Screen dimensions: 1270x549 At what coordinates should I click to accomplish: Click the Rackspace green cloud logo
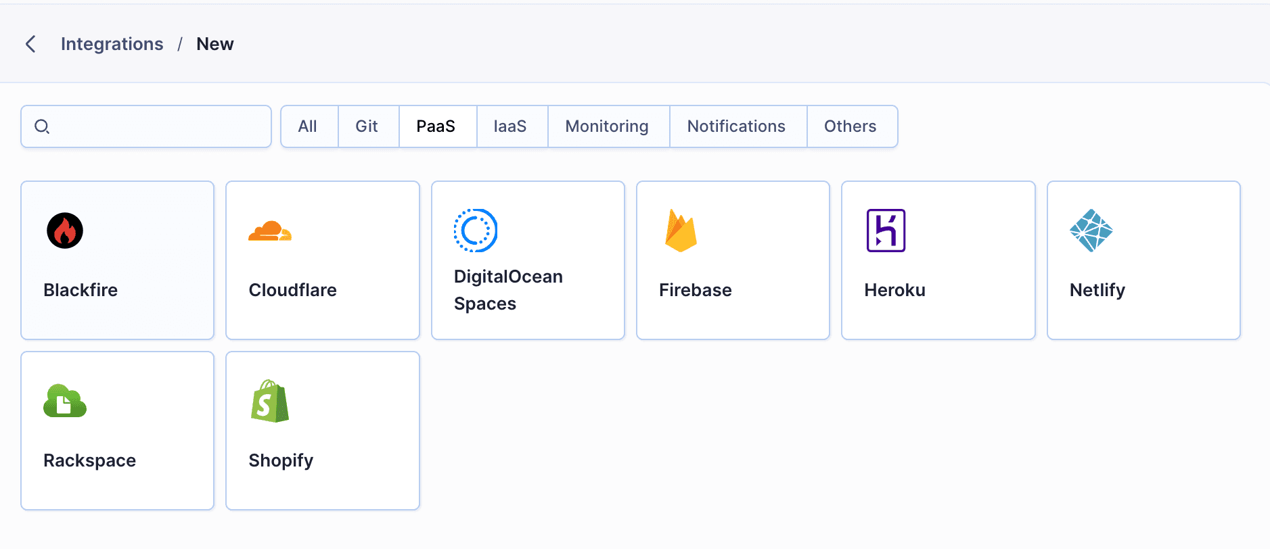point(65,401)
